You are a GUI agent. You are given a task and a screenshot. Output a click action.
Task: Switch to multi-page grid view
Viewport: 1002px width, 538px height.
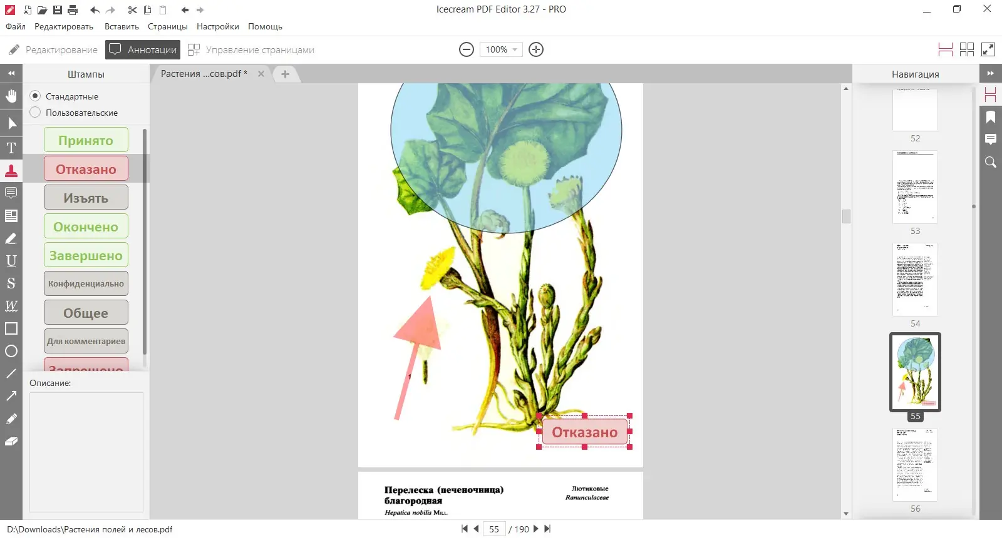click(967, 49)
